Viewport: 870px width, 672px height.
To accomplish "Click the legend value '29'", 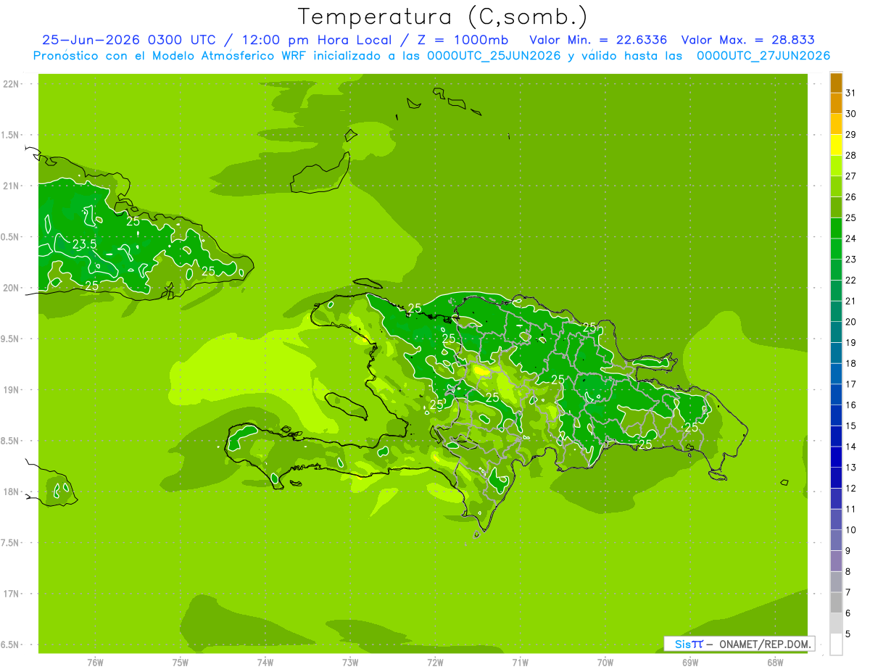I will [850, 135].
